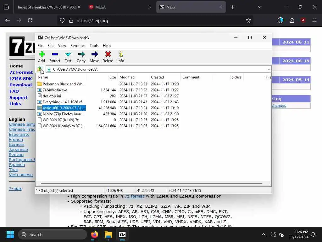Click the 7-Zip taskbar icon
Image resolution: width=322 pixels, height=242 pixels.
coord(122,234)
